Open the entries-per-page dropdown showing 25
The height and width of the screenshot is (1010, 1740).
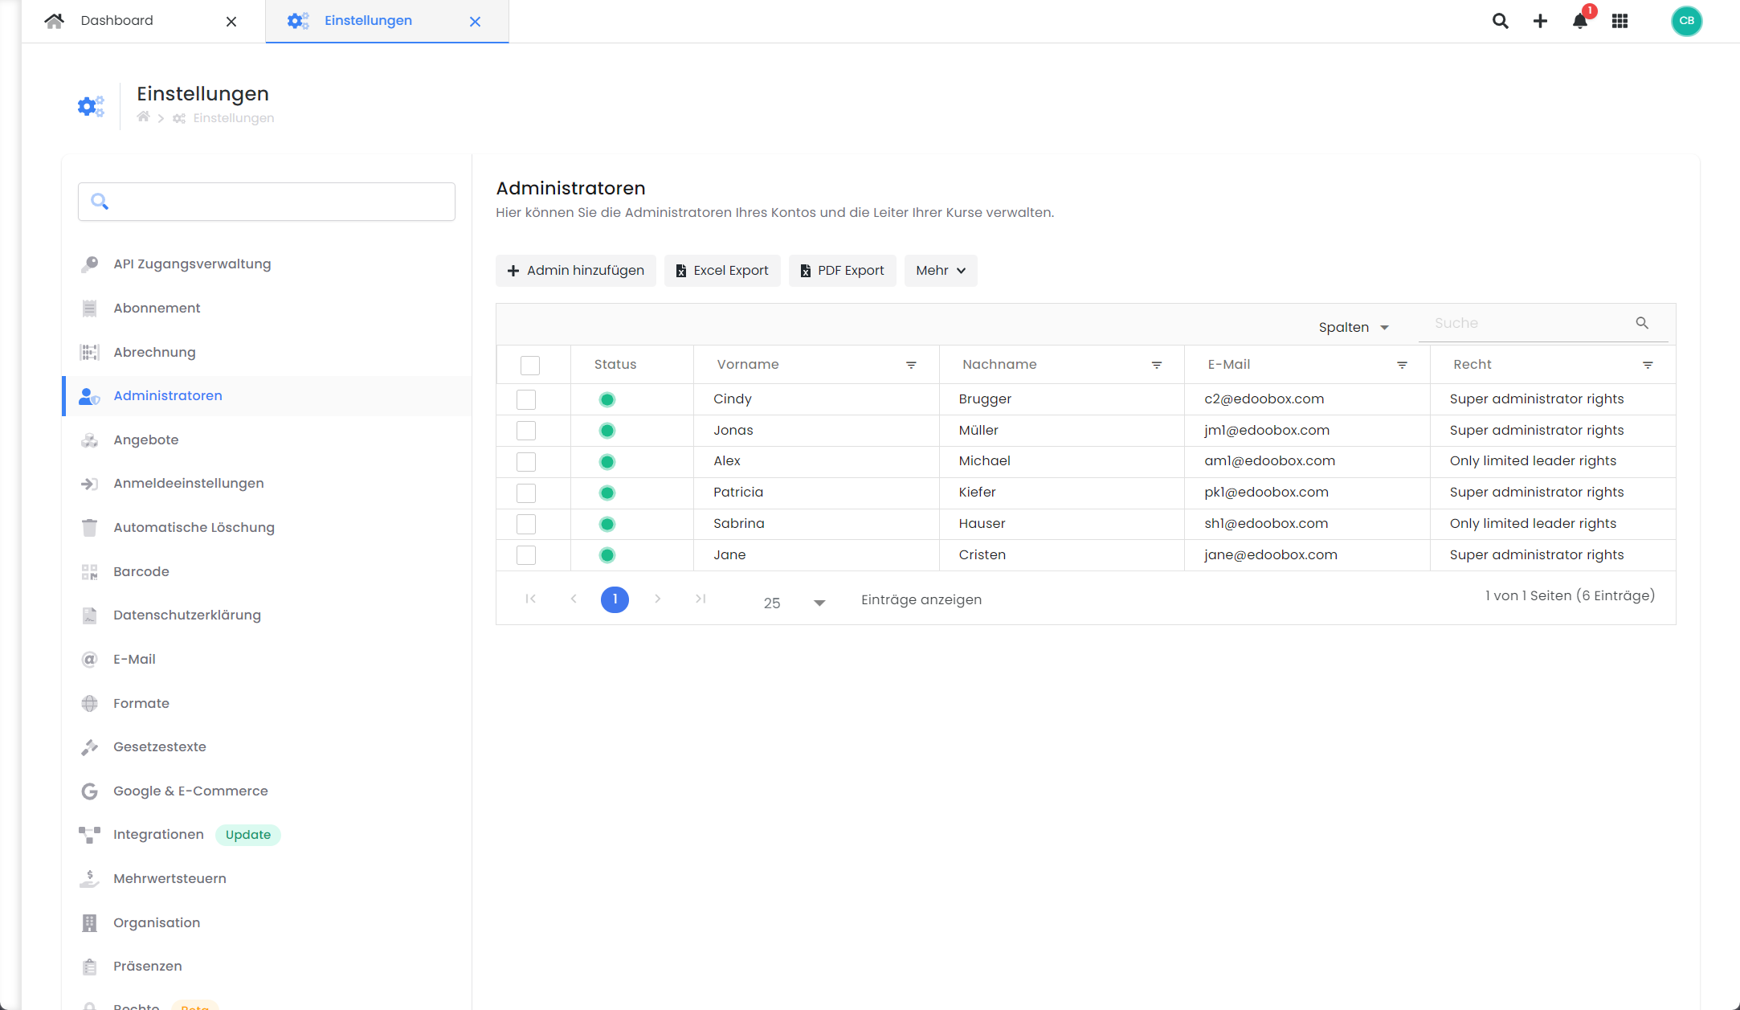tap(791, 601)
